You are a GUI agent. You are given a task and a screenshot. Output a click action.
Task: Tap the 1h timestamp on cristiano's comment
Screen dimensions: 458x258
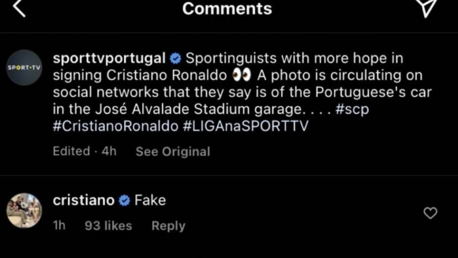59,226
